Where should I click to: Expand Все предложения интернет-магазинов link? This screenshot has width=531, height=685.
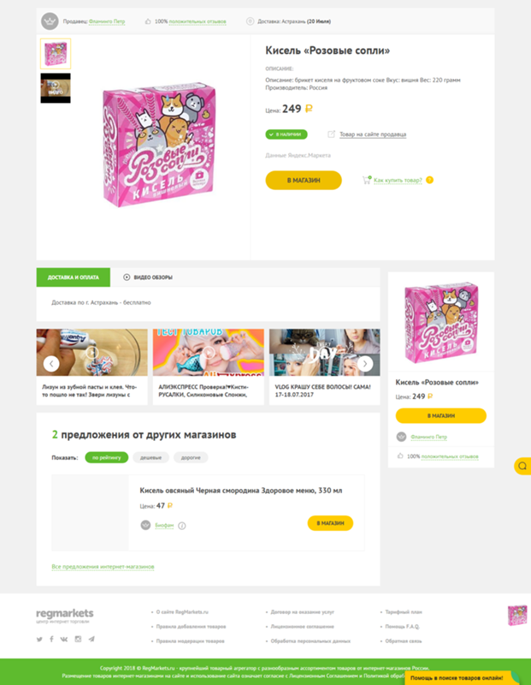click(x=103, y=567)
